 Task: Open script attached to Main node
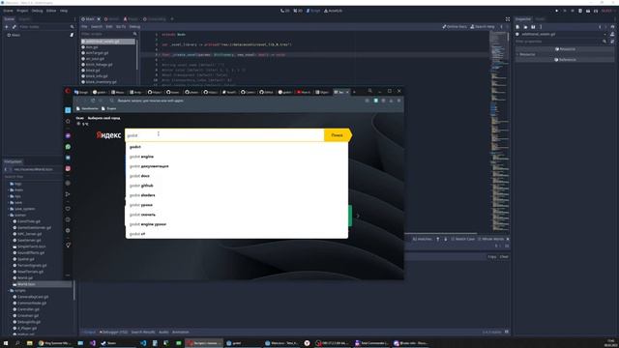pyautogui.click(x=72, y=35)
